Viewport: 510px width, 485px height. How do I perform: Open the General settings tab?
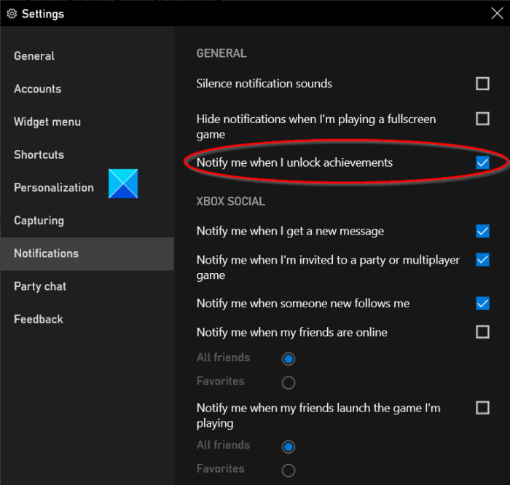(x=34, y=56)
